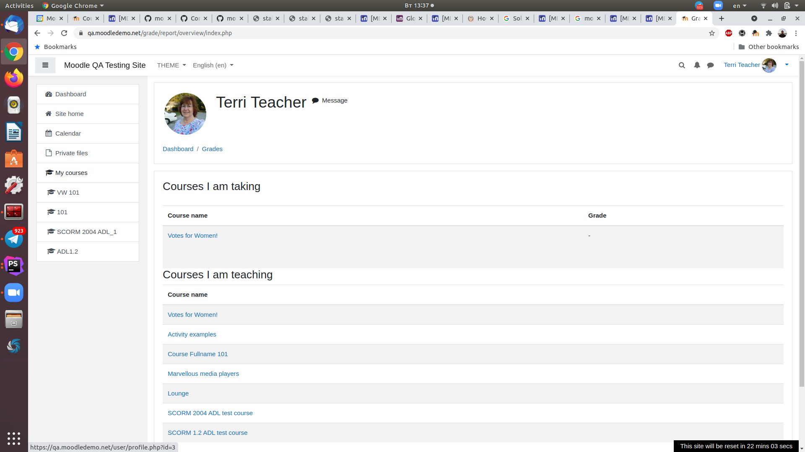Image resolution: width=805 pixels, height=452 pixels.
Task: Go back with browser back arrow
Action: (x=37, y=33)
